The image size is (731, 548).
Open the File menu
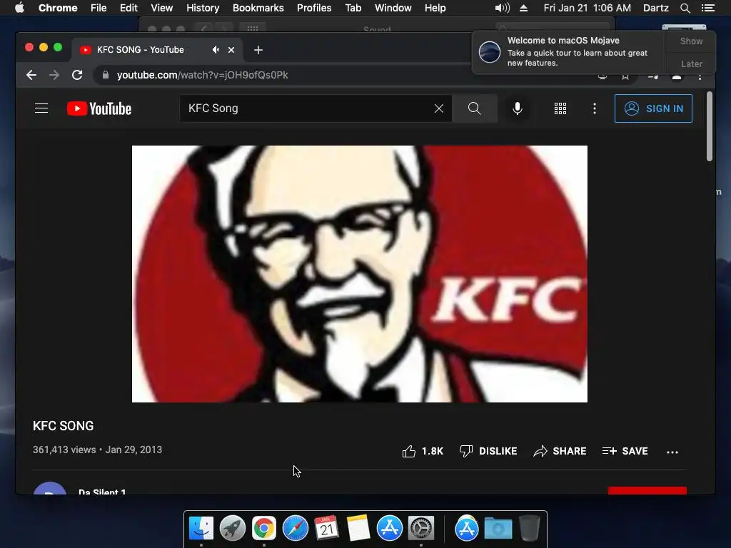[99, 8]
